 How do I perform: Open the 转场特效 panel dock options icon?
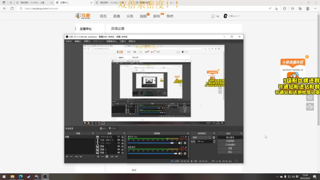214,133
